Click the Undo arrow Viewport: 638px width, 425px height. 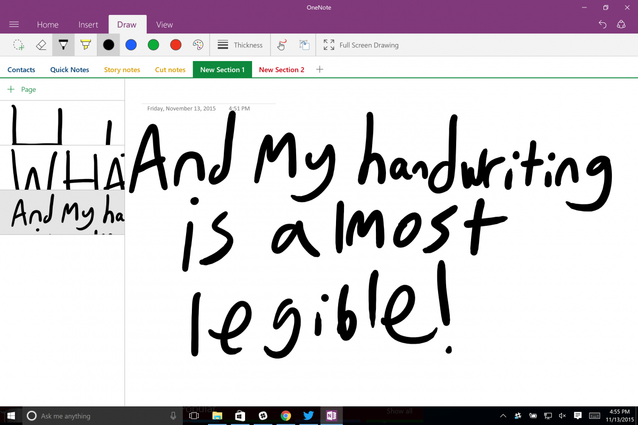coord(602,24)
